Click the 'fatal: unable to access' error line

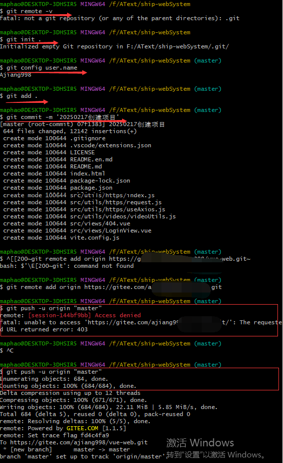pyautogui.click(x=141, y=322)
